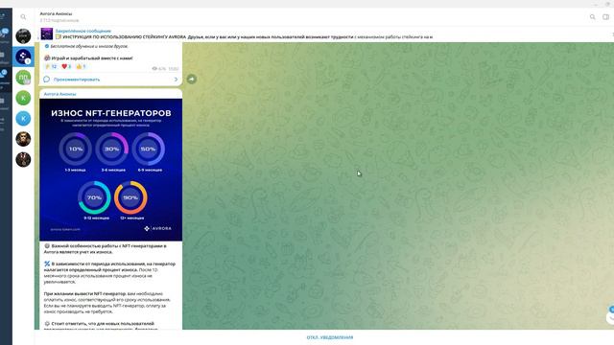
Task: Open the black round avatar chat
Action: click(x=23, y=36)
